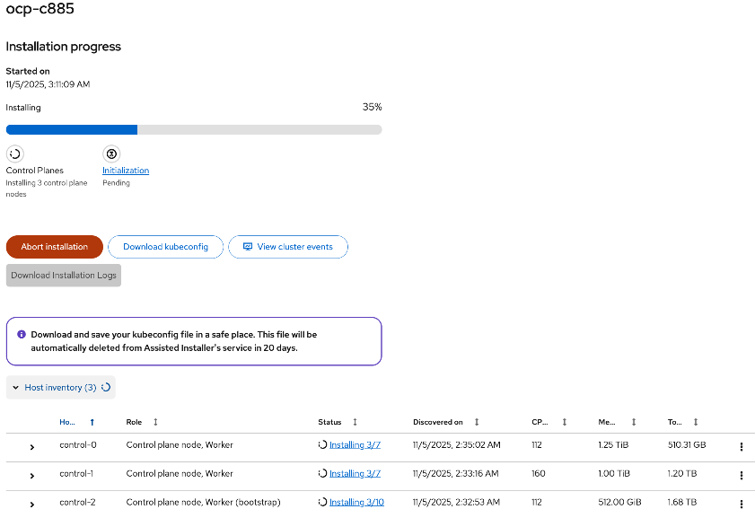Sort hosts by Hostname column arrow

92,422
